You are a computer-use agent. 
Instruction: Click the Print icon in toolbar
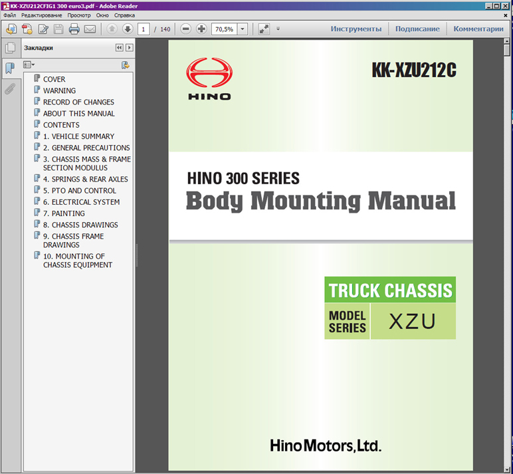click(x=74, y=29)
